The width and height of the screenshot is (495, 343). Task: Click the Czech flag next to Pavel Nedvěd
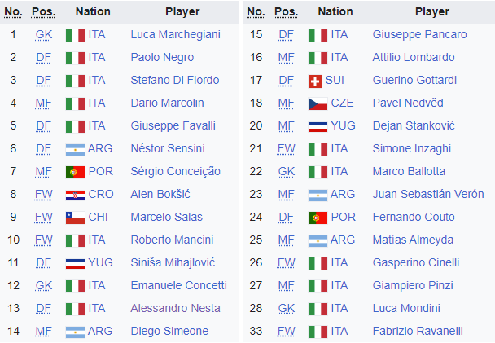click(x=318, y=103)
